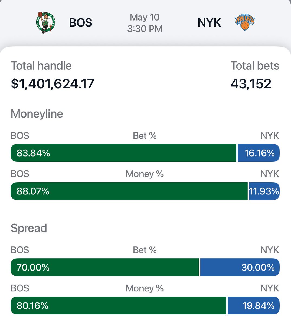Viewport: 291px width, 325px height.
Task: Click Spread NYK 30.00% bet bar
Action: pyautogui.click(x=240, y=267)
